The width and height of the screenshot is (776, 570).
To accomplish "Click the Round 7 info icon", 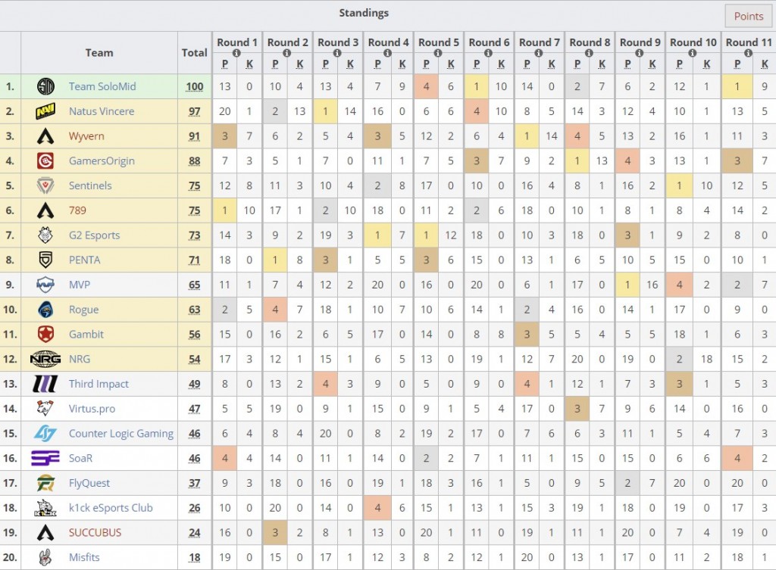I will tap(539, 53).
